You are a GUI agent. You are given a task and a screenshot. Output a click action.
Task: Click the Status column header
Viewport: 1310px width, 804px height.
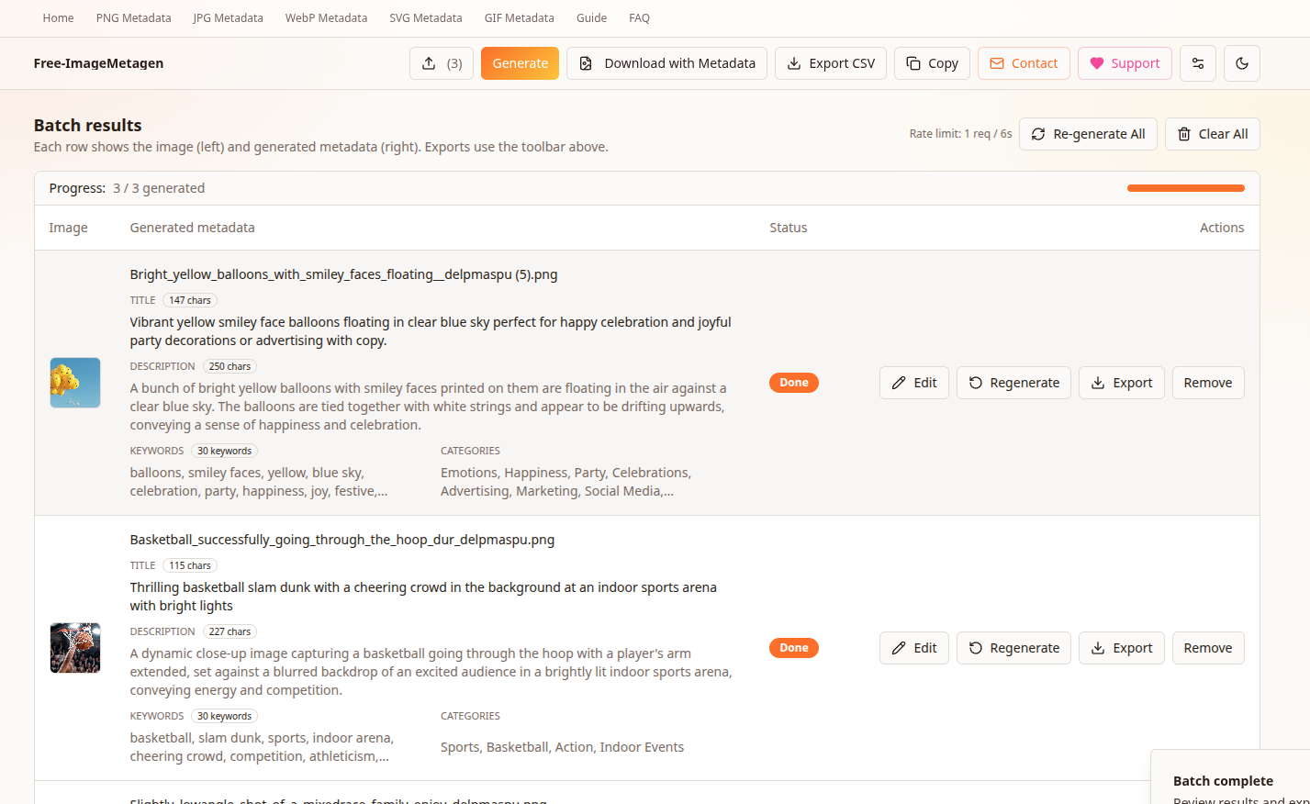[788, 228]
